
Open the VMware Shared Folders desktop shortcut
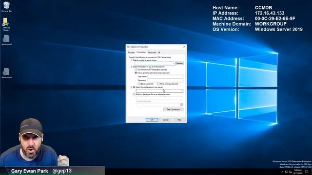coord(6,24)
